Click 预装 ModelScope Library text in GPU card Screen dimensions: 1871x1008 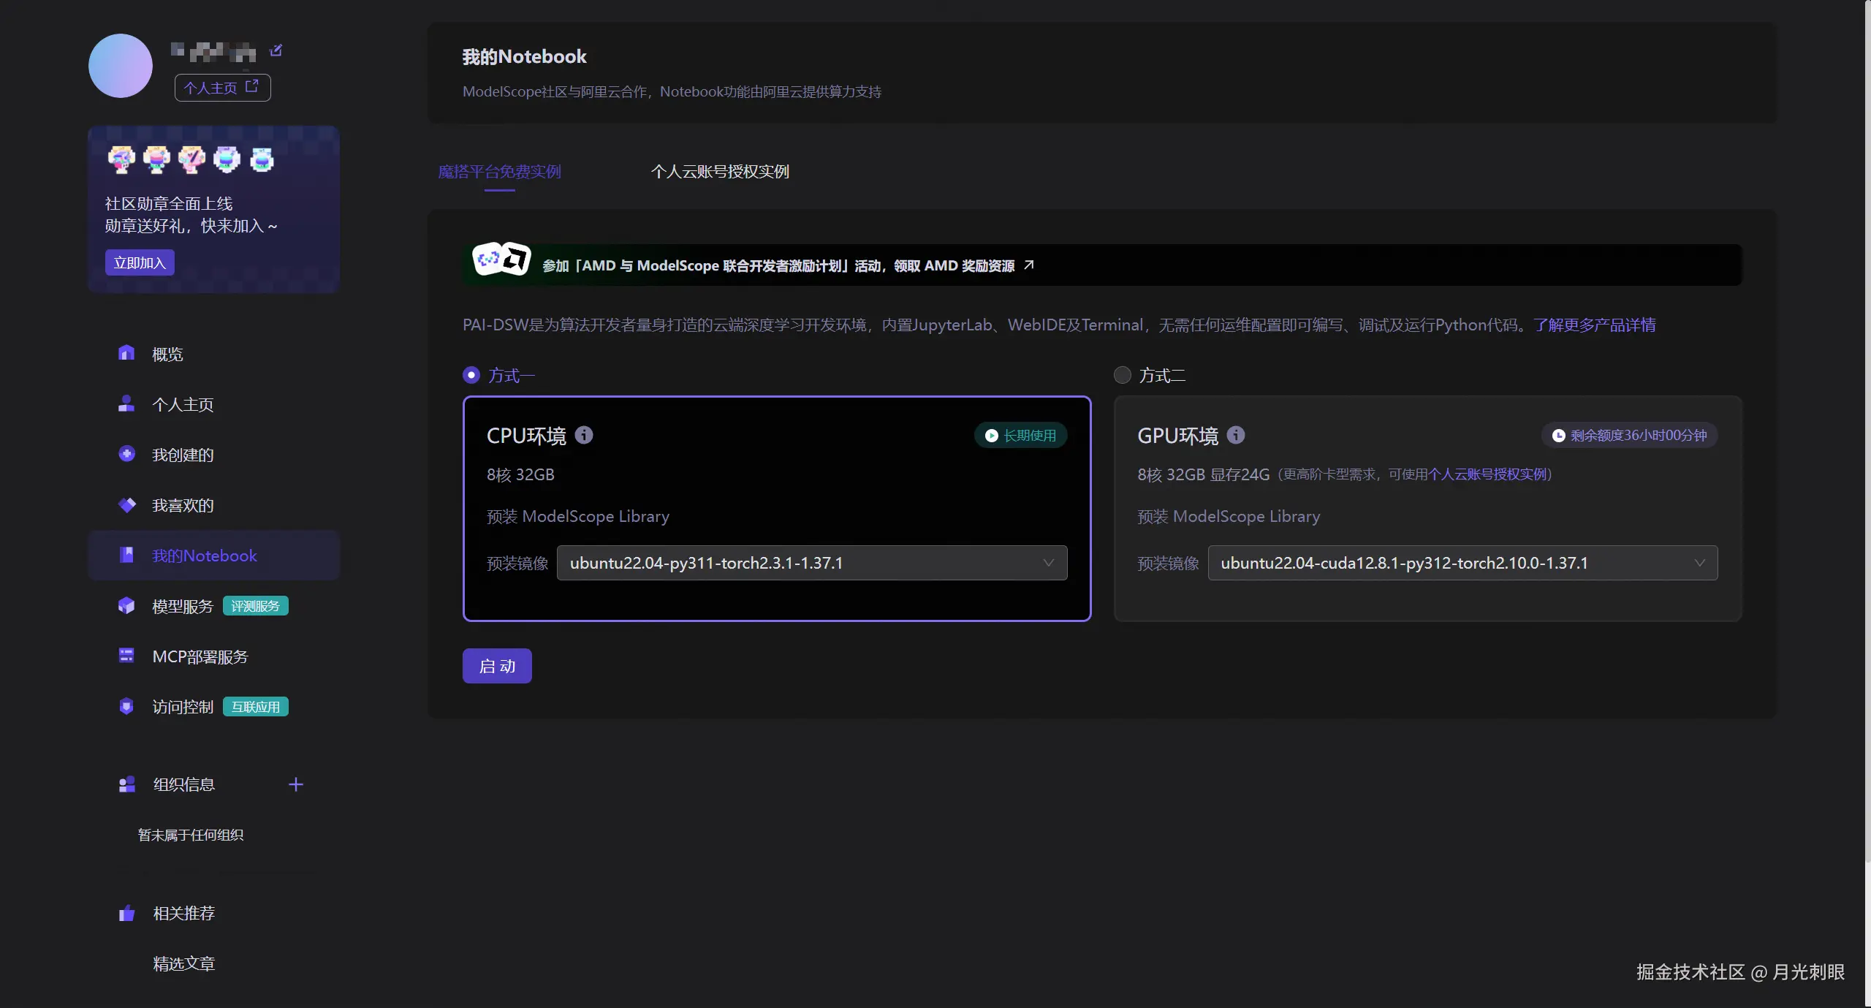point(1229,516)
